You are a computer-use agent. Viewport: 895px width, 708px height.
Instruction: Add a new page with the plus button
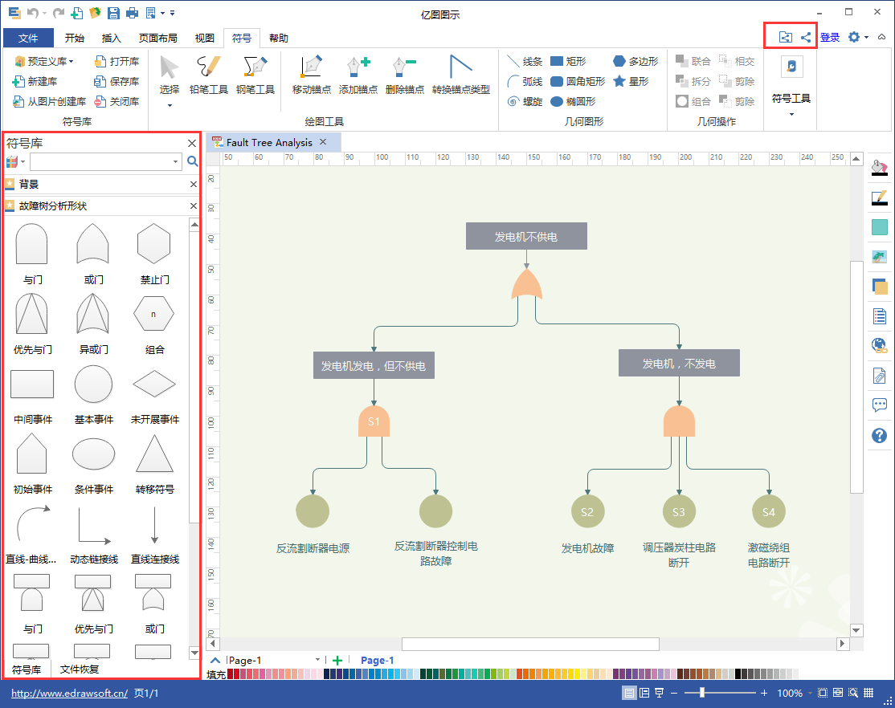[x=337, y=660]
